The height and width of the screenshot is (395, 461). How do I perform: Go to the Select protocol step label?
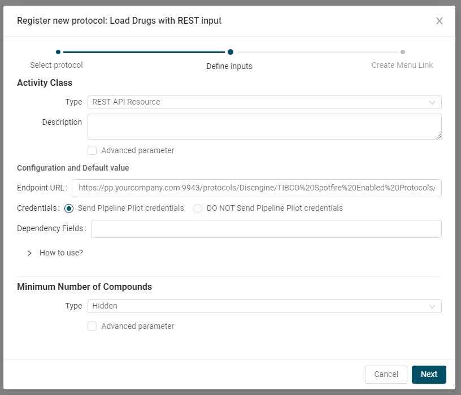56,65
